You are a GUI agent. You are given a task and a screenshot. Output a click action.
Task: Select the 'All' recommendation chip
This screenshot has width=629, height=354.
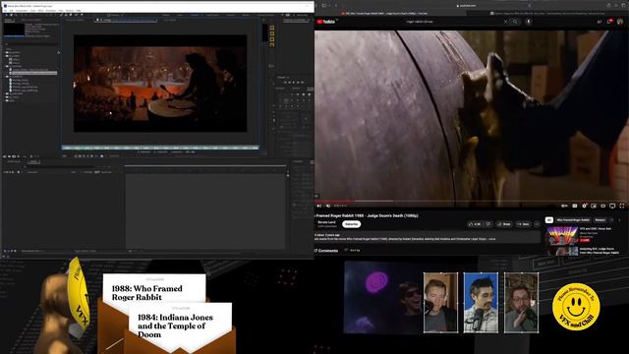pos(548,220)
